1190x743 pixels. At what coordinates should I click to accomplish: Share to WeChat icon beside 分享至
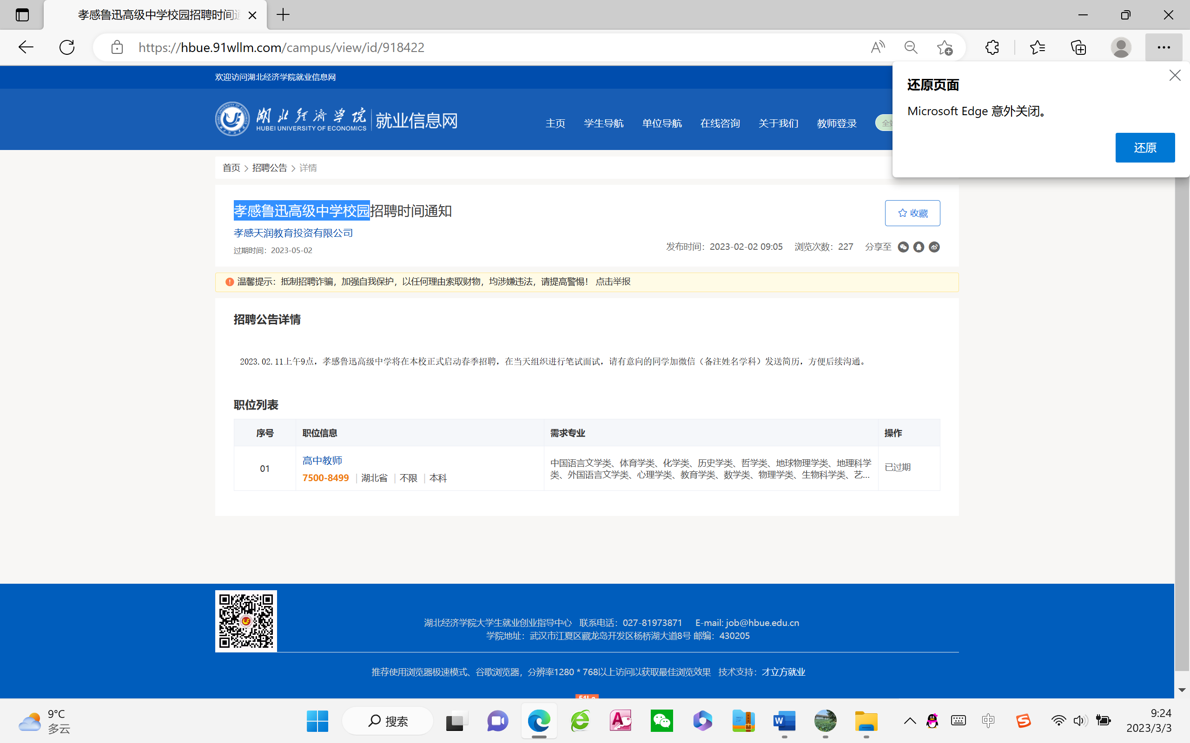tap(903, 247)
